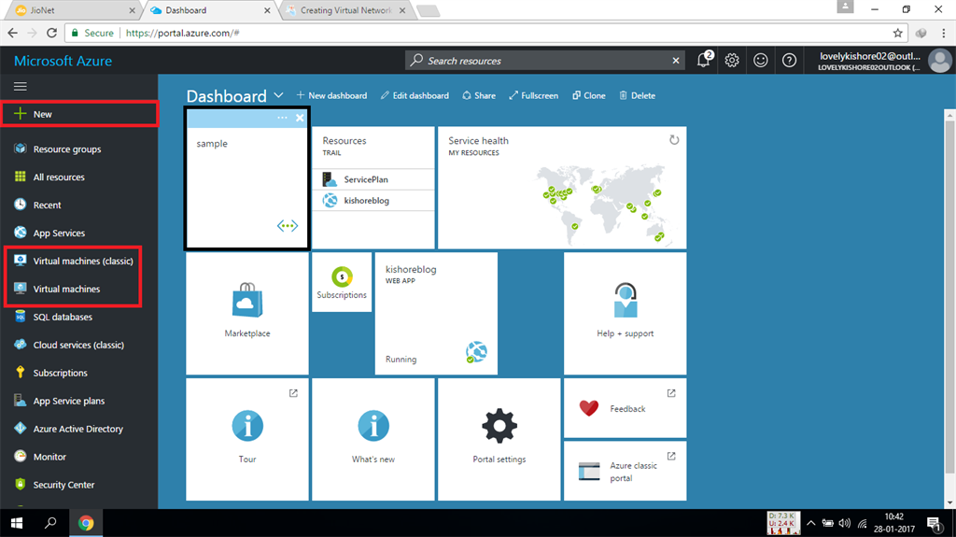
Task: Delete the dashboard
Action: click(x=637, y=96)
